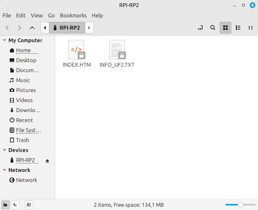258x210 pixels.
Task: Collapse the Network section
Action: 4,170
